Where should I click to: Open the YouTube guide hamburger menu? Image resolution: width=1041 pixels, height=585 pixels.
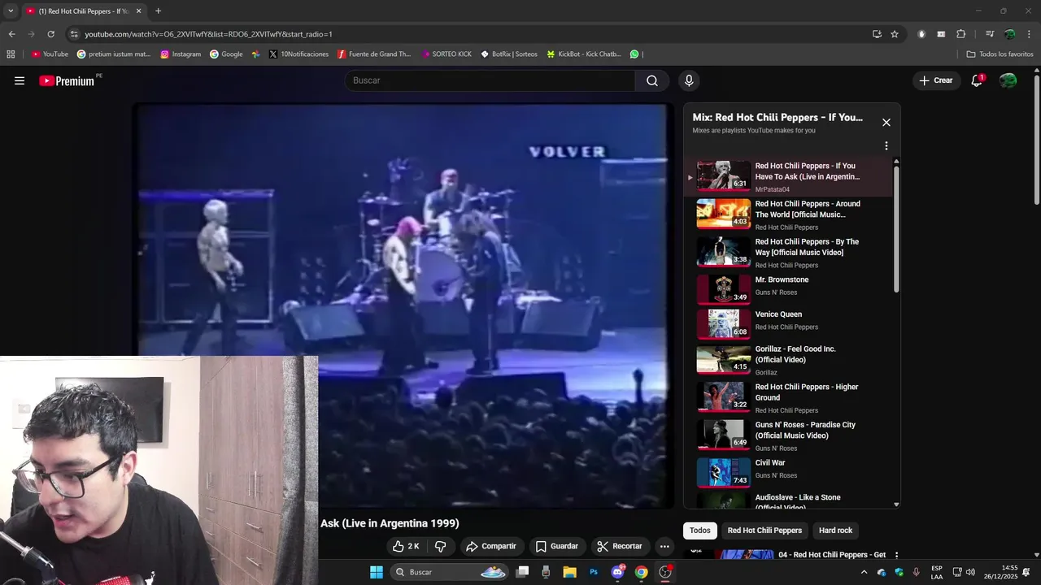point(20,80)
